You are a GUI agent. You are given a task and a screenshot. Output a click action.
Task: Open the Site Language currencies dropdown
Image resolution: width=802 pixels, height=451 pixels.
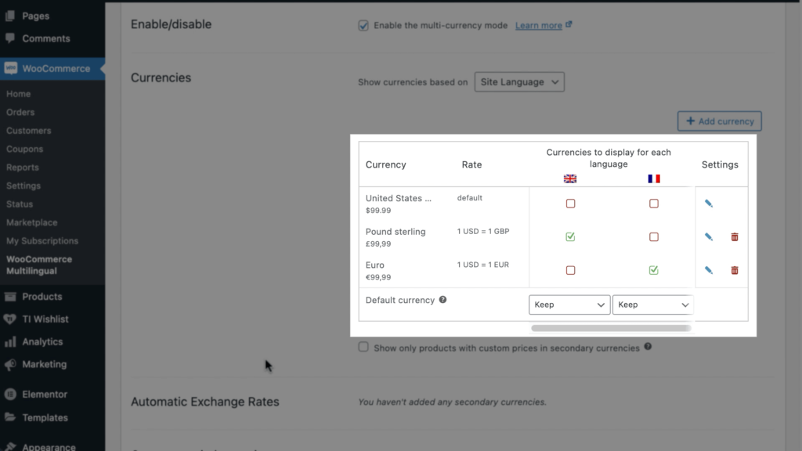pyautogui.click(x=519, y=81)
